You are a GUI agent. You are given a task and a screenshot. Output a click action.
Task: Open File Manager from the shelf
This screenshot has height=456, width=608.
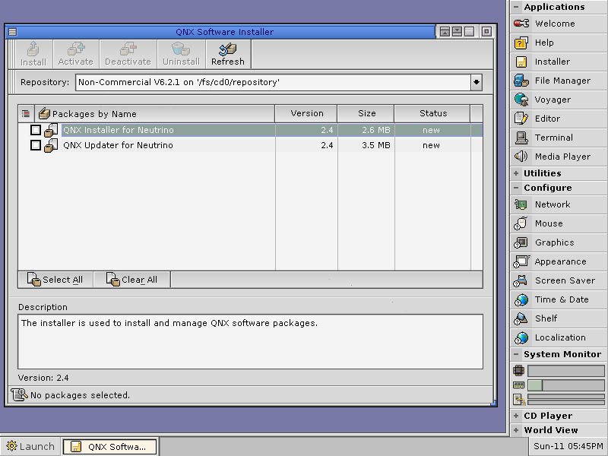click(559, 81)
